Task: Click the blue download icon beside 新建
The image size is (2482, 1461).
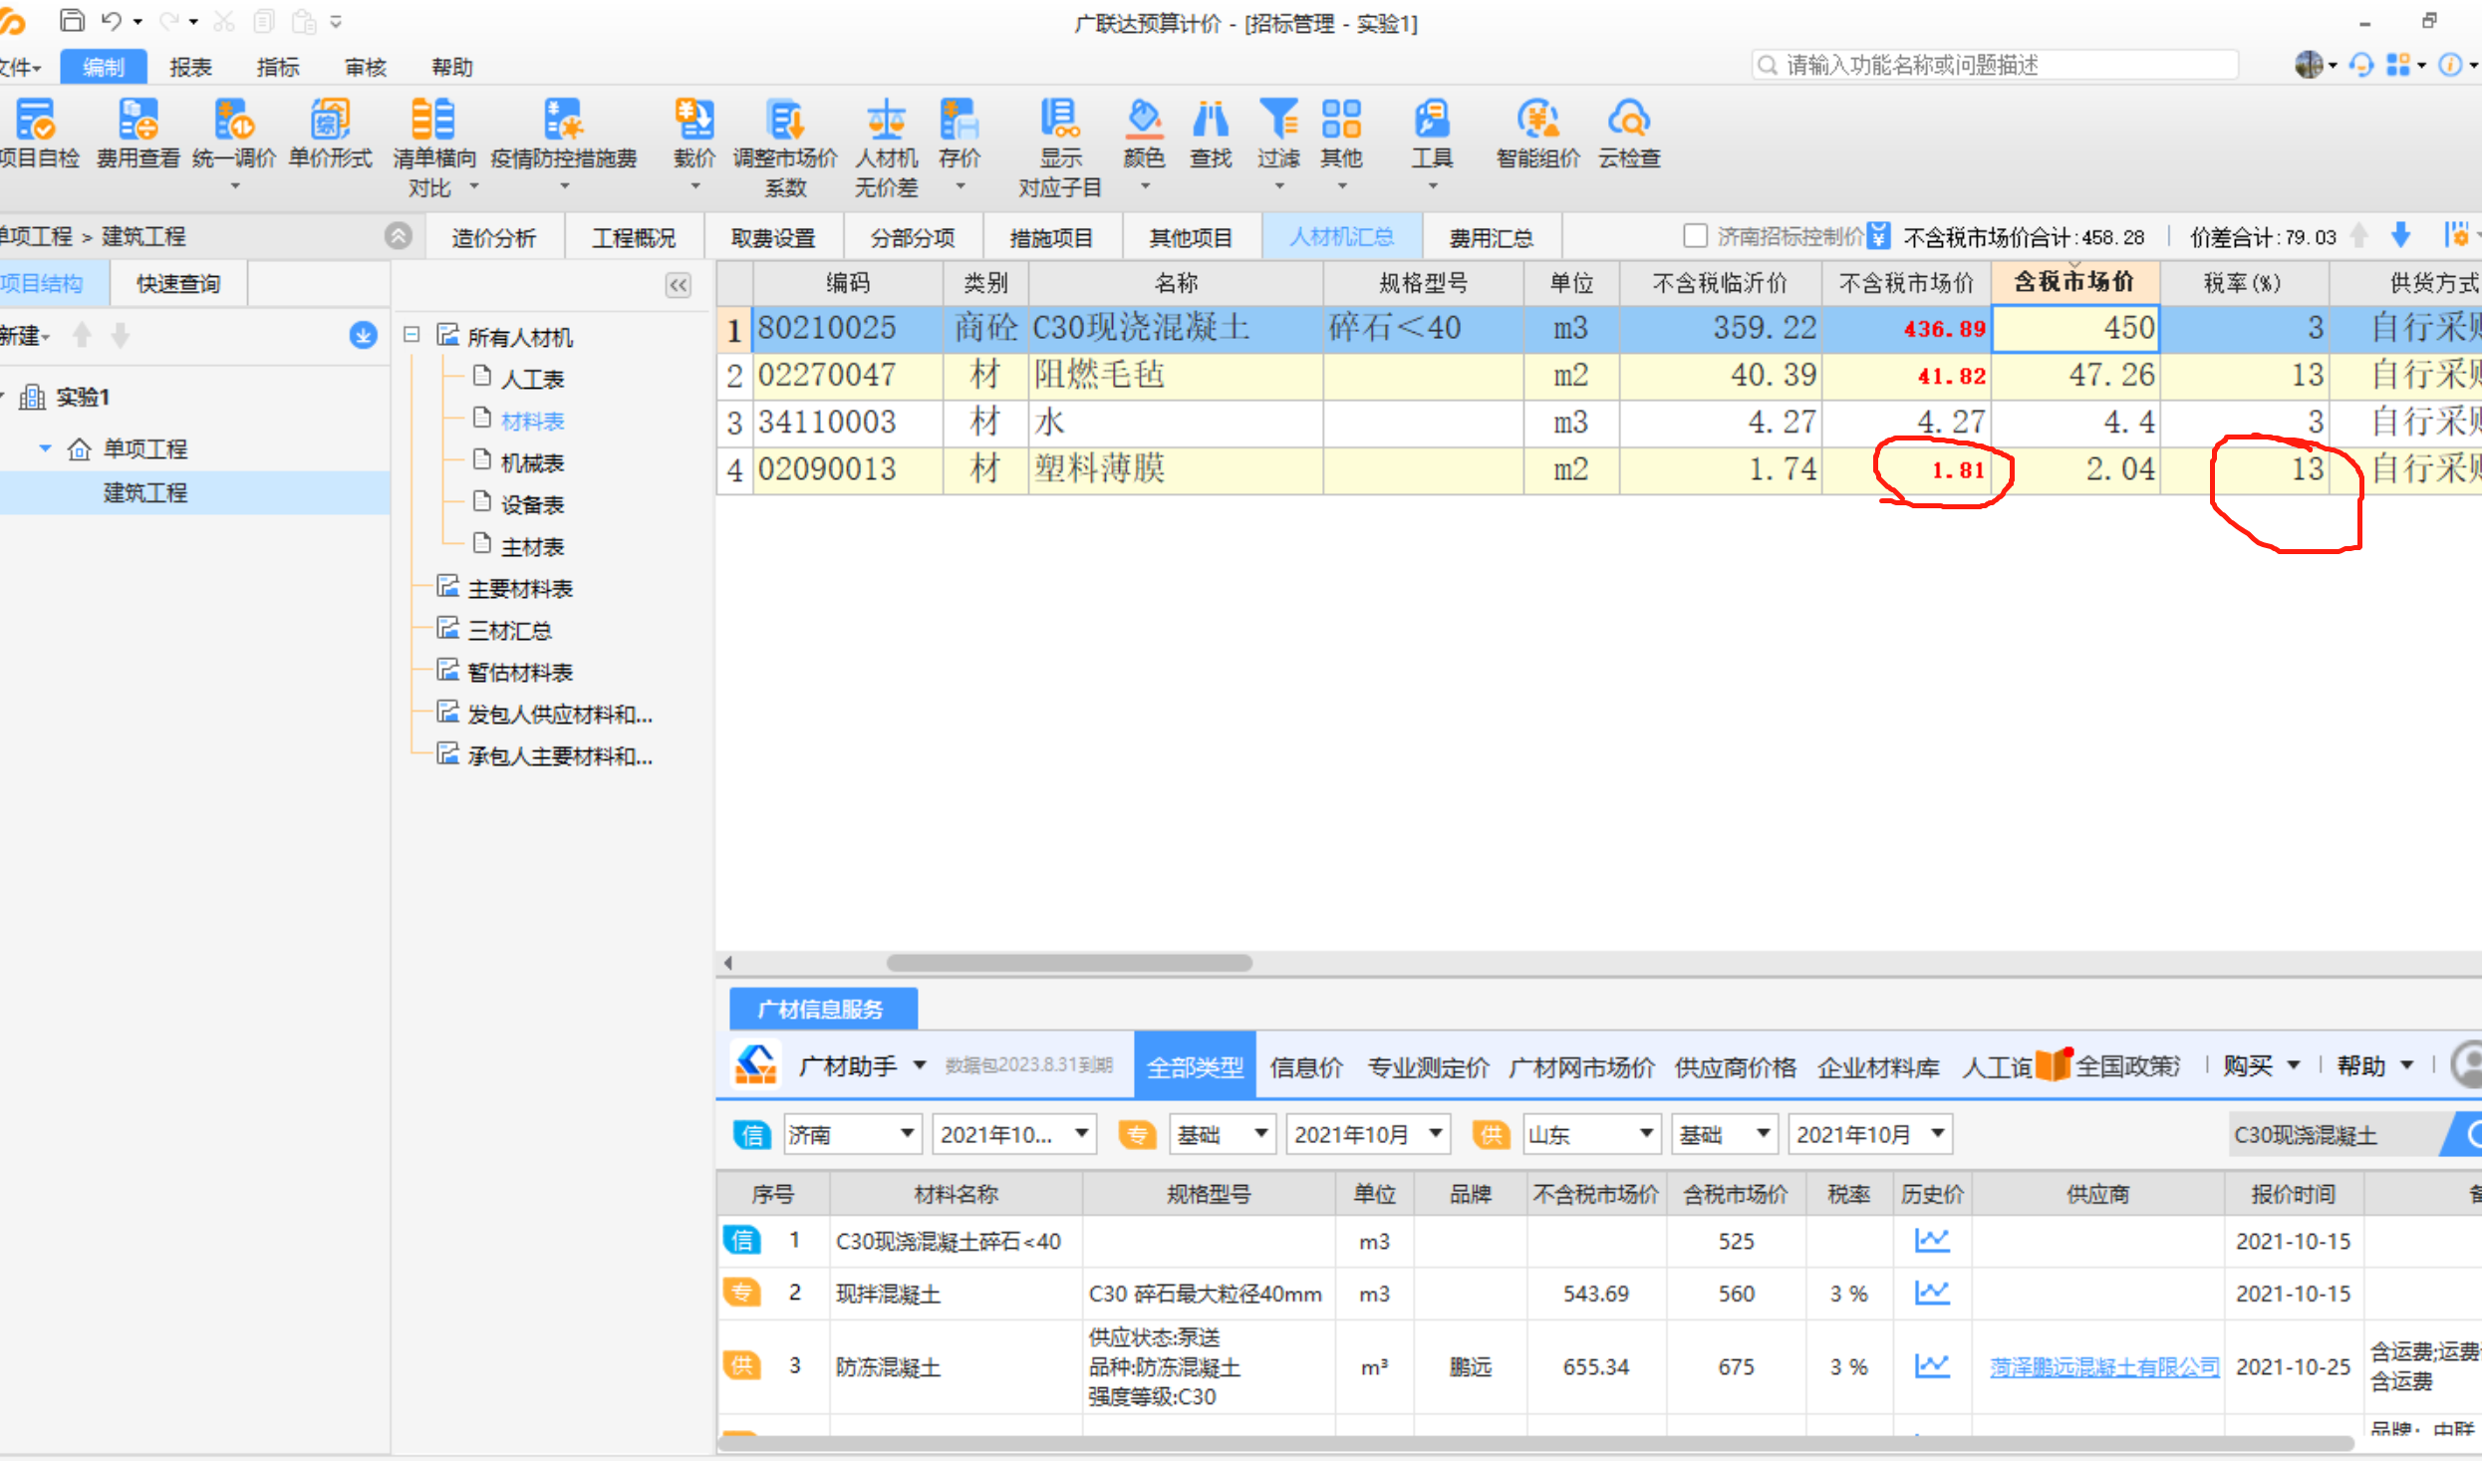Action: tap(363, 336)
